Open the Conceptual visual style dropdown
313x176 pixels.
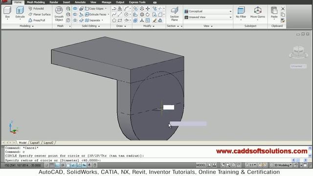point(208,11)
